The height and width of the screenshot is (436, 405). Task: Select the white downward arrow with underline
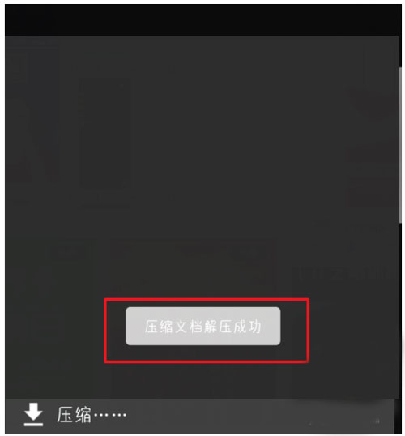coord(33,414)
